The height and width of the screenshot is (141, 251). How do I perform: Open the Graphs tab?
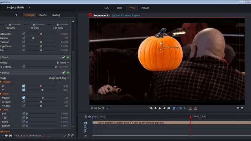point(42,15)
